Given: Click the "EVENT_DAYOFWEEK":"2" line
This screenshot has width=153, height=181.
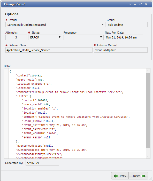Looking at the screenshot, I should [x=39, y=129].
